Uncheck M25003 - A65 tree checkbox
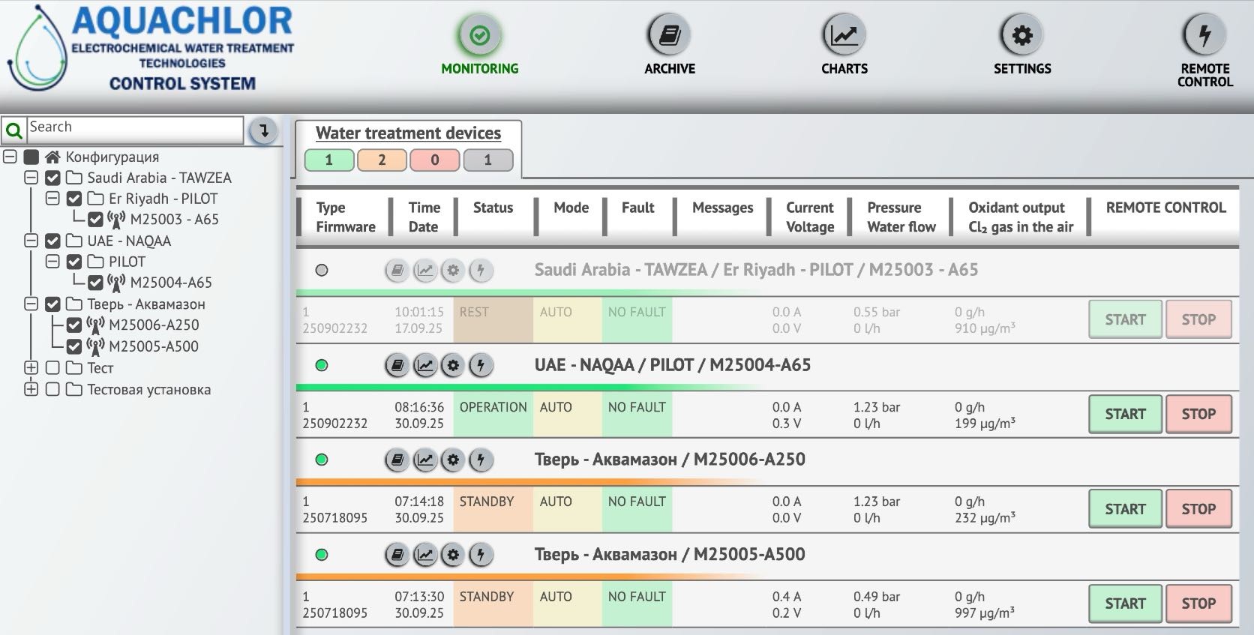Screen dimensions: 1254x635 (95, 220)
